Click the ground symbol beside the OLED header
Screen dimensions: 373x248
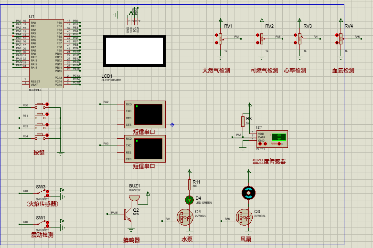pyautogui.click(x=116, y=15)
